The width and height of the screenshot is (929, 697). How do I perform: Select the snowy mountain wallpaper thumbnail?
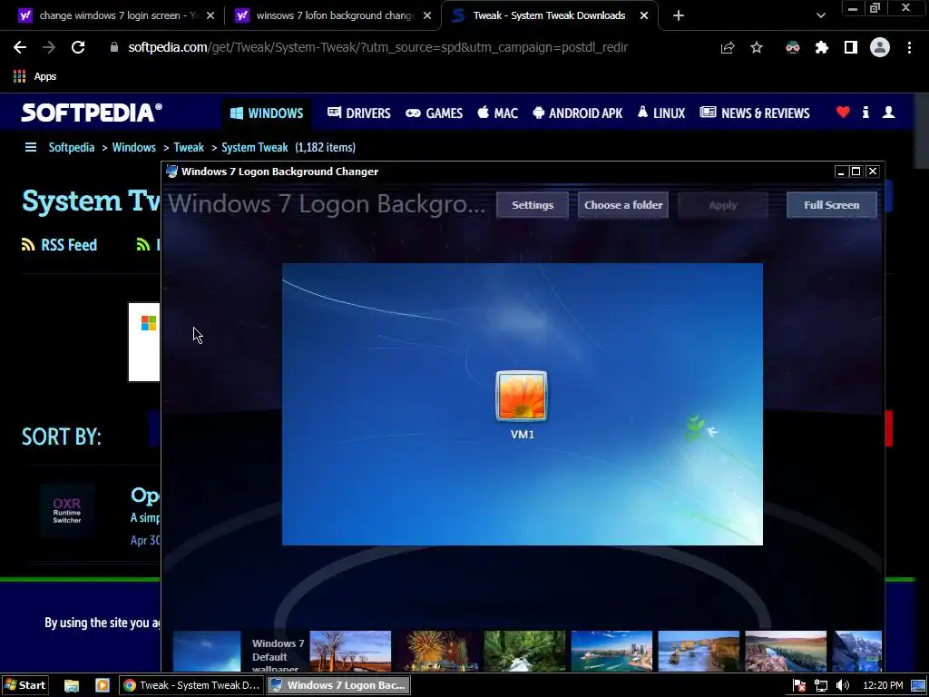(857, 652)
